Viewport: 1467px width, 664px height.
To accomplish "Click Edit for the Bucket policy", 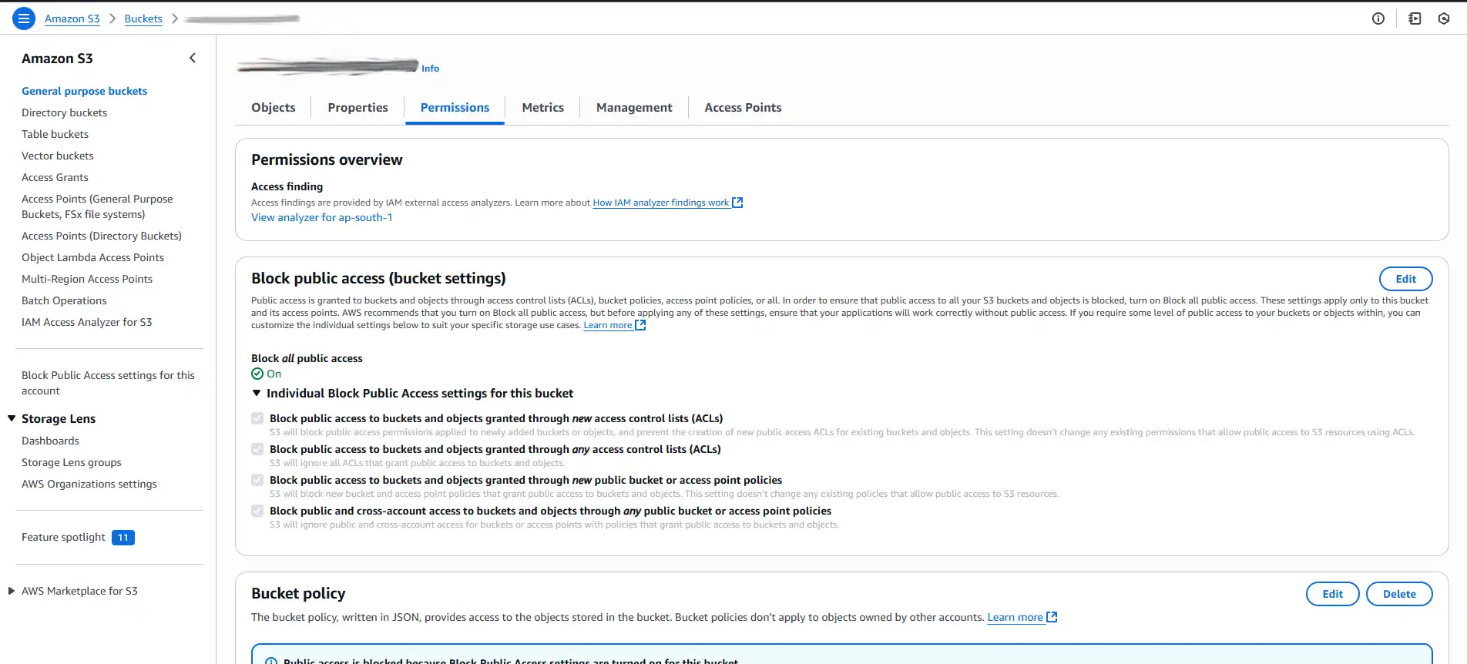I will click(x=1333, y=594).
